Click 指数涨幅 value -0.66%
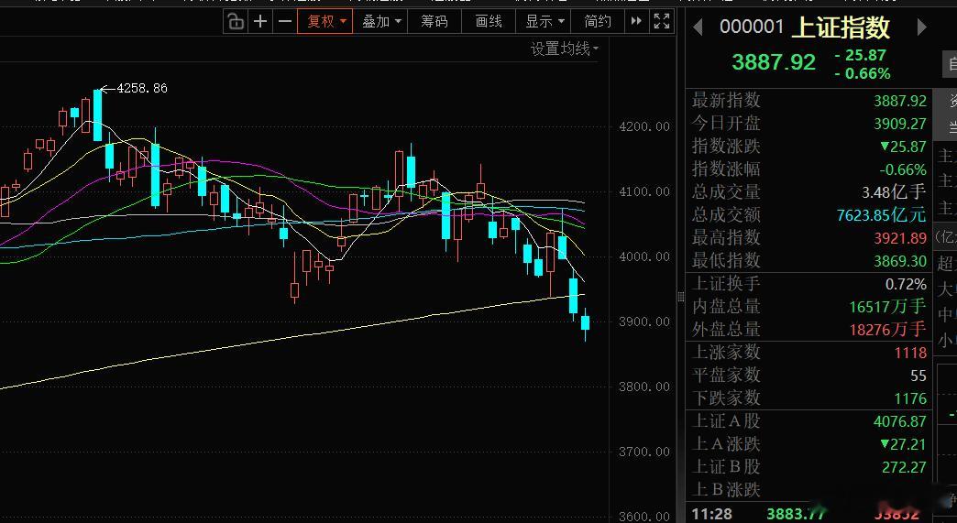 903,169
